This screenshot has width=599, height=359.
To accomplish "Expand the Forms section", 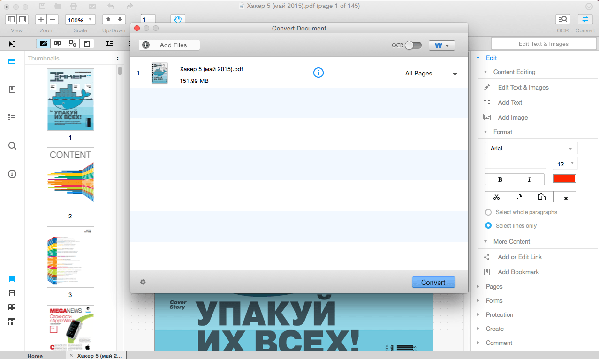I will click(478, 300).
